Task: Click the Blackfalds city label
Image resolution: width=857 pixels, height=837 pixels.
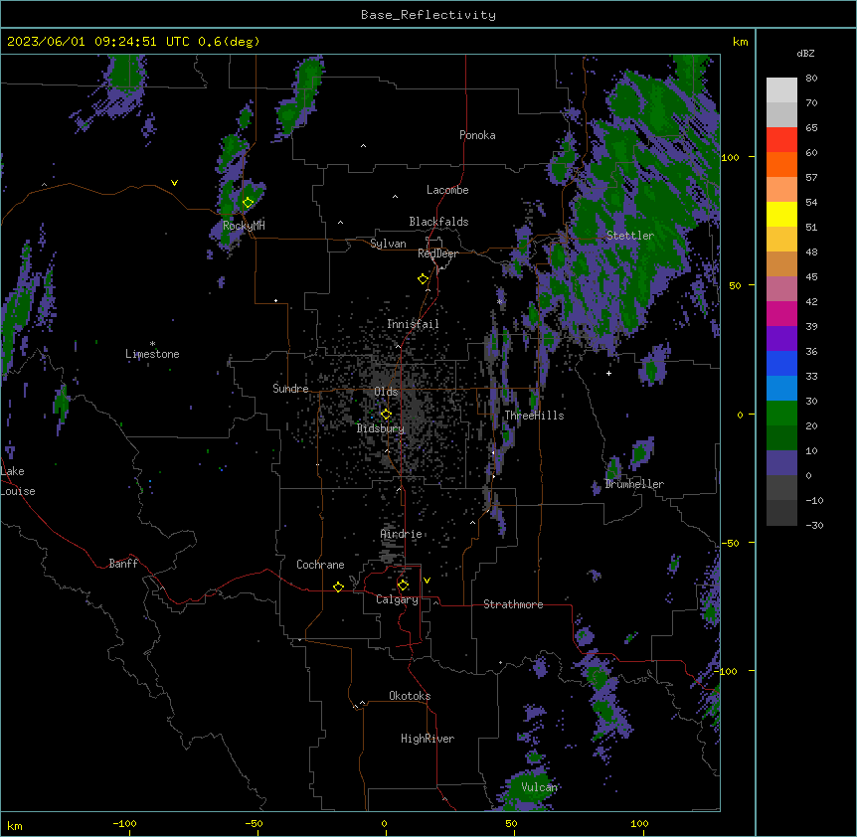Action: pos(438,222)
